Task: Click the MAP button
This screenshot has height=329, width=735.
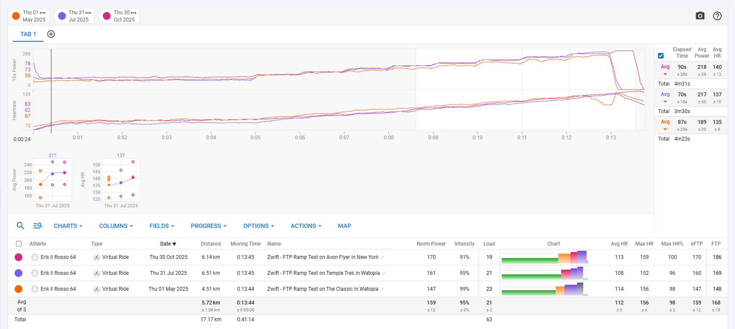Action: (x=344, y=226)
